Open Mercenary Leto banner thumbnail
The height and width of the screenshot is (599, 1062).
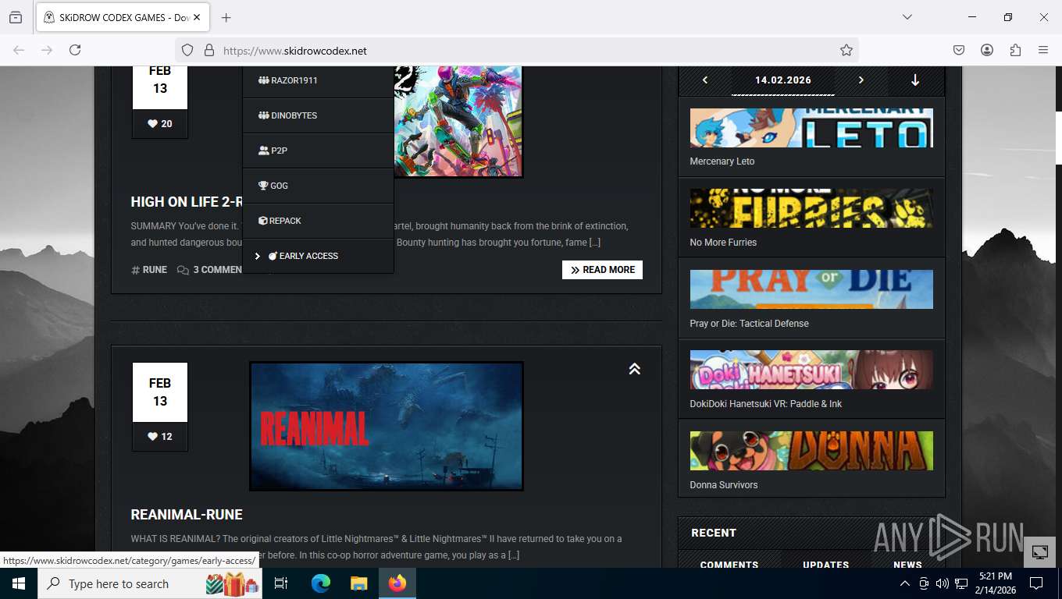coord(811,128)
